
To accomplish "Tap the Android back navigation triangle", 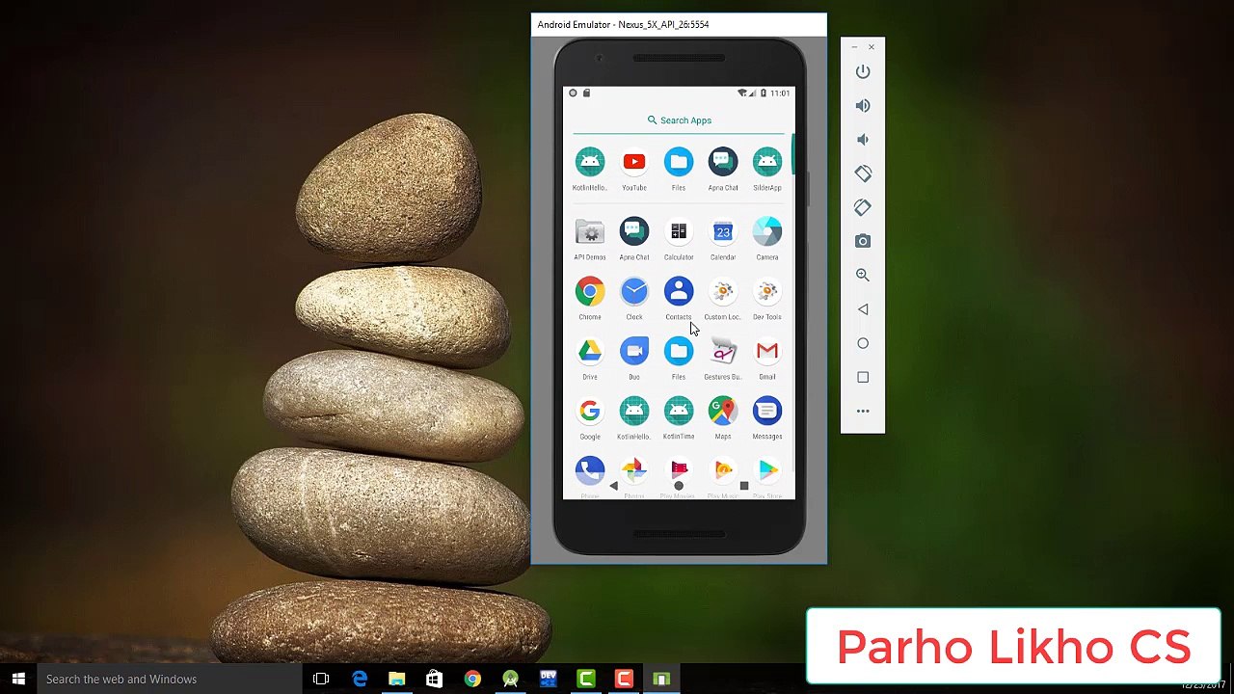I will click(x=613, y=486).
